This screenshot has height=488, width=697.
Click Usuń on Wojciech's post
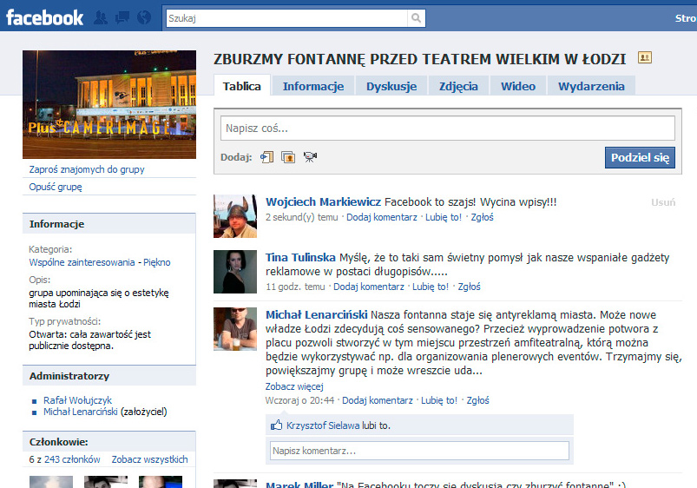(x=663, y=202)
